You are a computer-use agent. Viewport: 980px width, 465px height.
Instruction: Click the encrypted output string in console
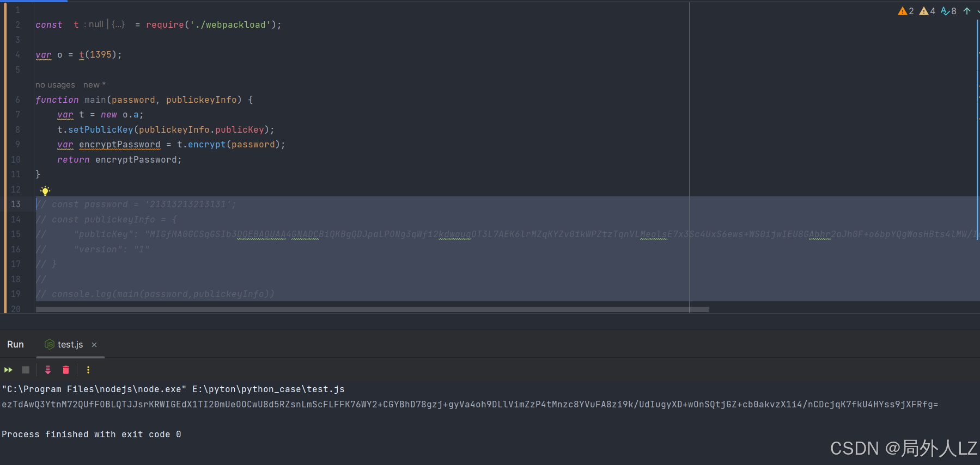tap(470, 404)
